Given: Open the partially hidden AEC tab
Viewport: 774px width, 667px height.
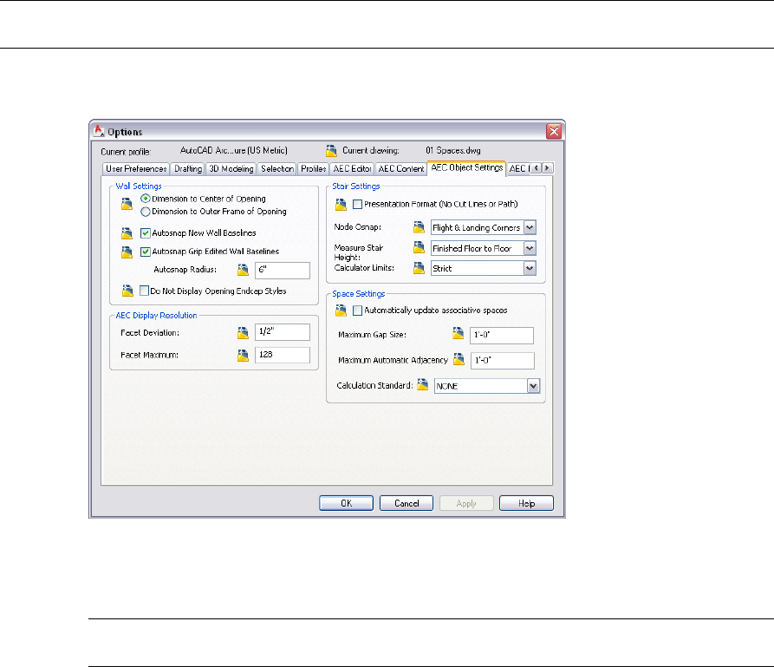Looking at the screenshot, I should 517,169.
